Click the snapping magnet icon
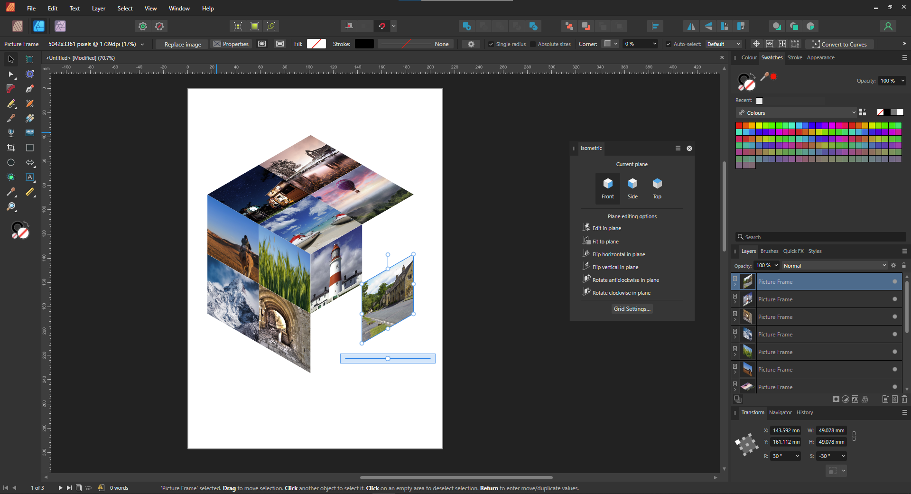911x494 pixels. (x=382, y=26)
